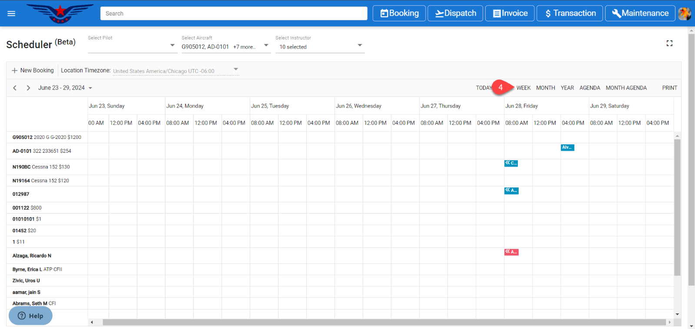Click the Print button
Image resolution: width=695 pixels, height=329 pixels.
(669, 88)
